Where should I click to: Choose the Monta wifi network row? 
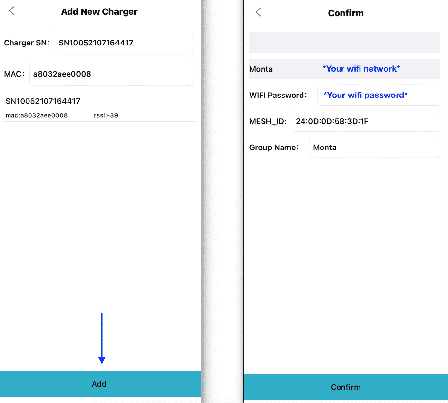pyautogui.click(x=344, y=69)
